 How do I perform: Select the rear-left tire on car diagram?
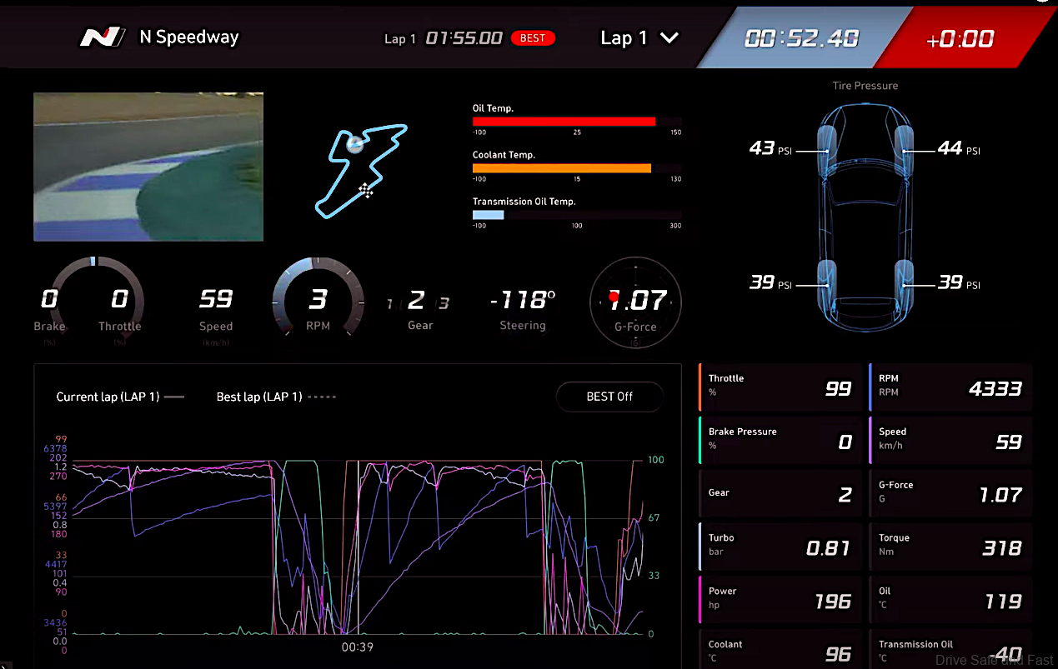[x=826, y=284]
